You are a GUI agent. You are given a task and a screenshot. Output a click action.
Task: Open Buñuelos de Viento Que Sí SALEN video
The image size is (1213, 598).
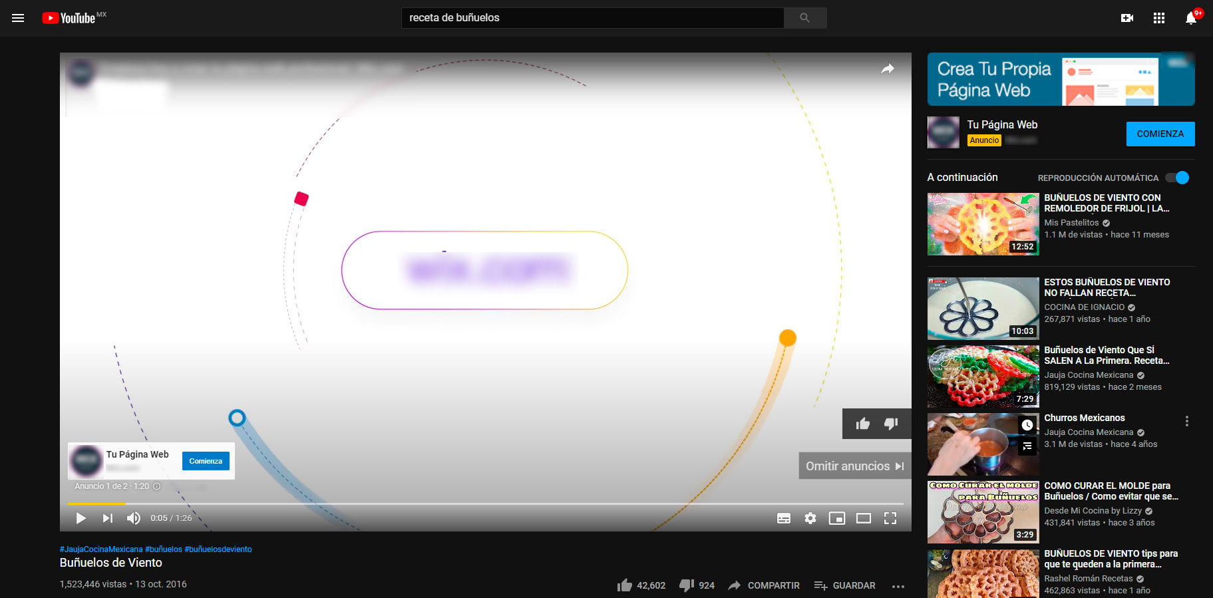click(1107, 355)
